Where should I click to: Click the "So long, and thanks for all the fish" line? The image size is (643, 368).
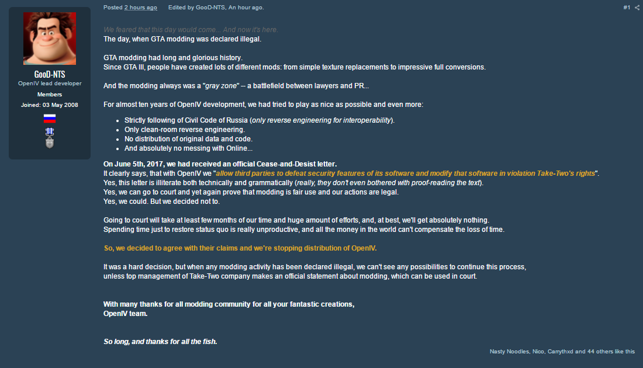[x=160, y=342]
